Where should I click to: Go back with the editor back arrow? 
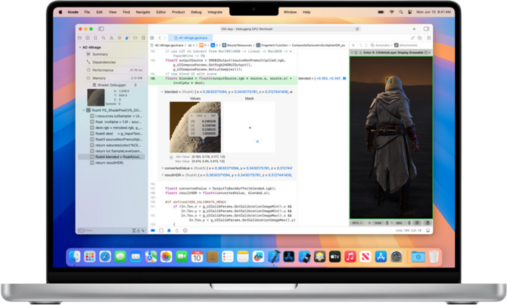pos(160,38)
